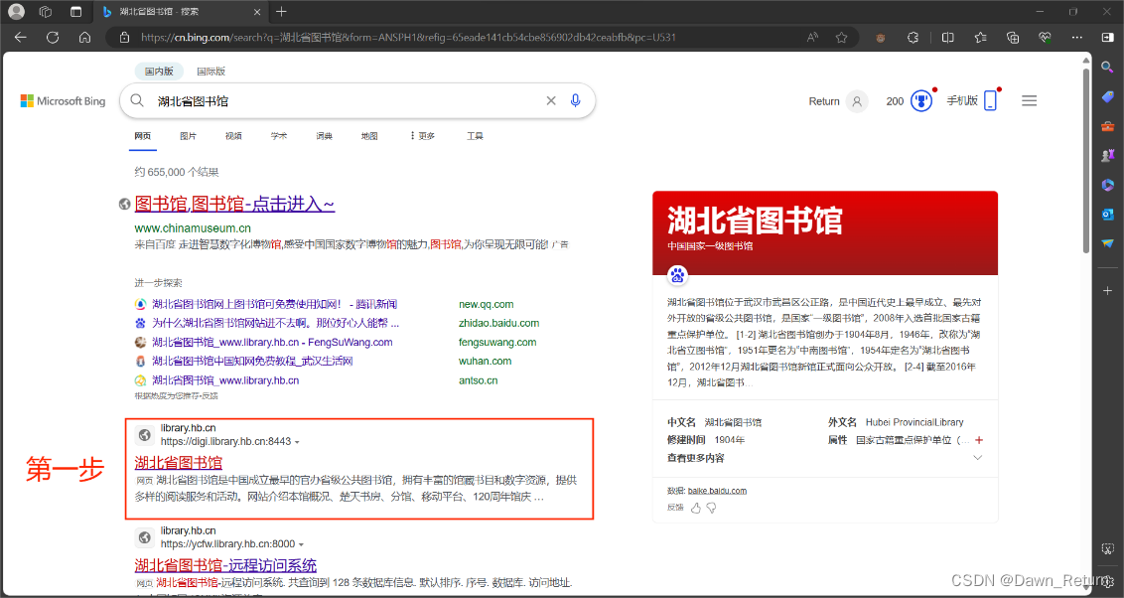Open Settings and more ellipsis menu
This screenshot has height=598, width=1124.
(1076, 38)
